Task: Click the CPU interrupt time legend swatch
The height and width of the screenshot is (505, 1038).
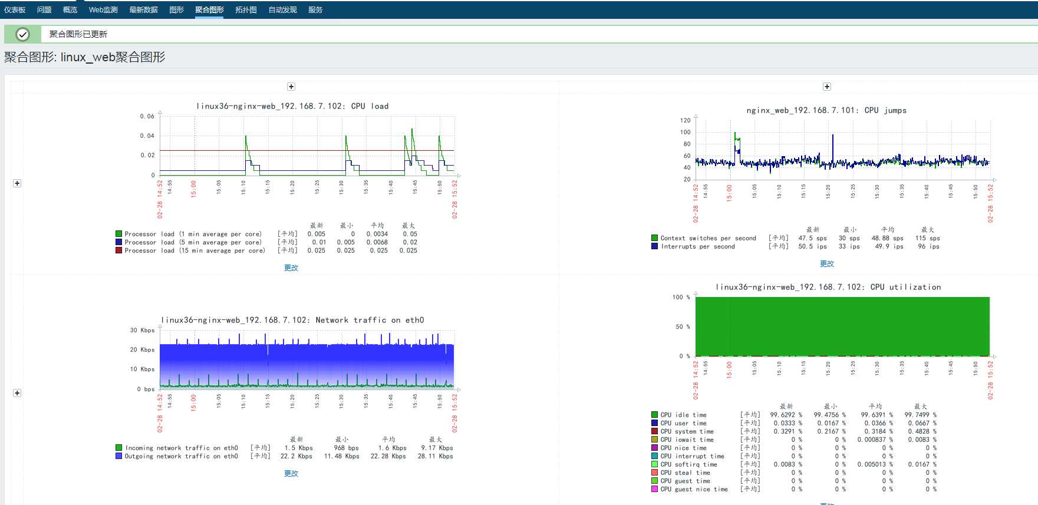Action: [x=655, y=456]
